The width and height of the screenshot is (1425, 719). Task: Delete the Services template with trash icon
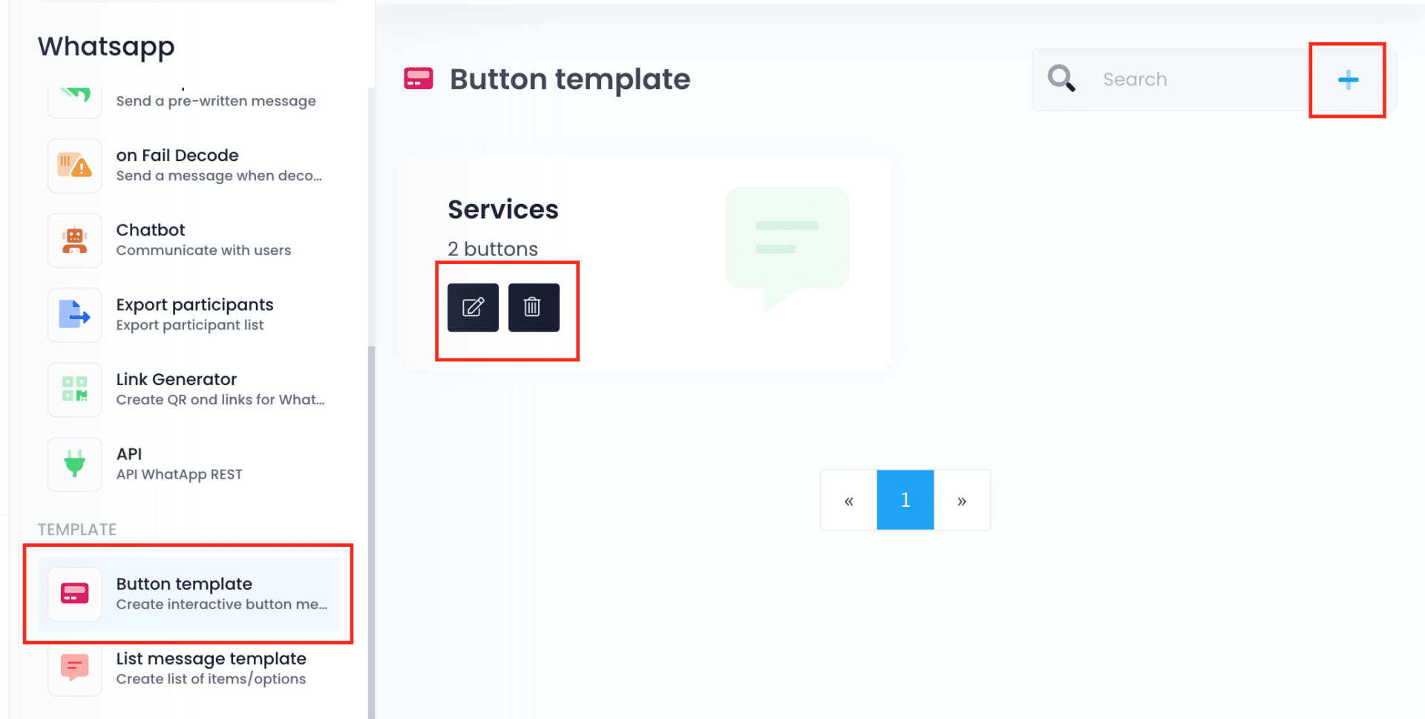533,307
